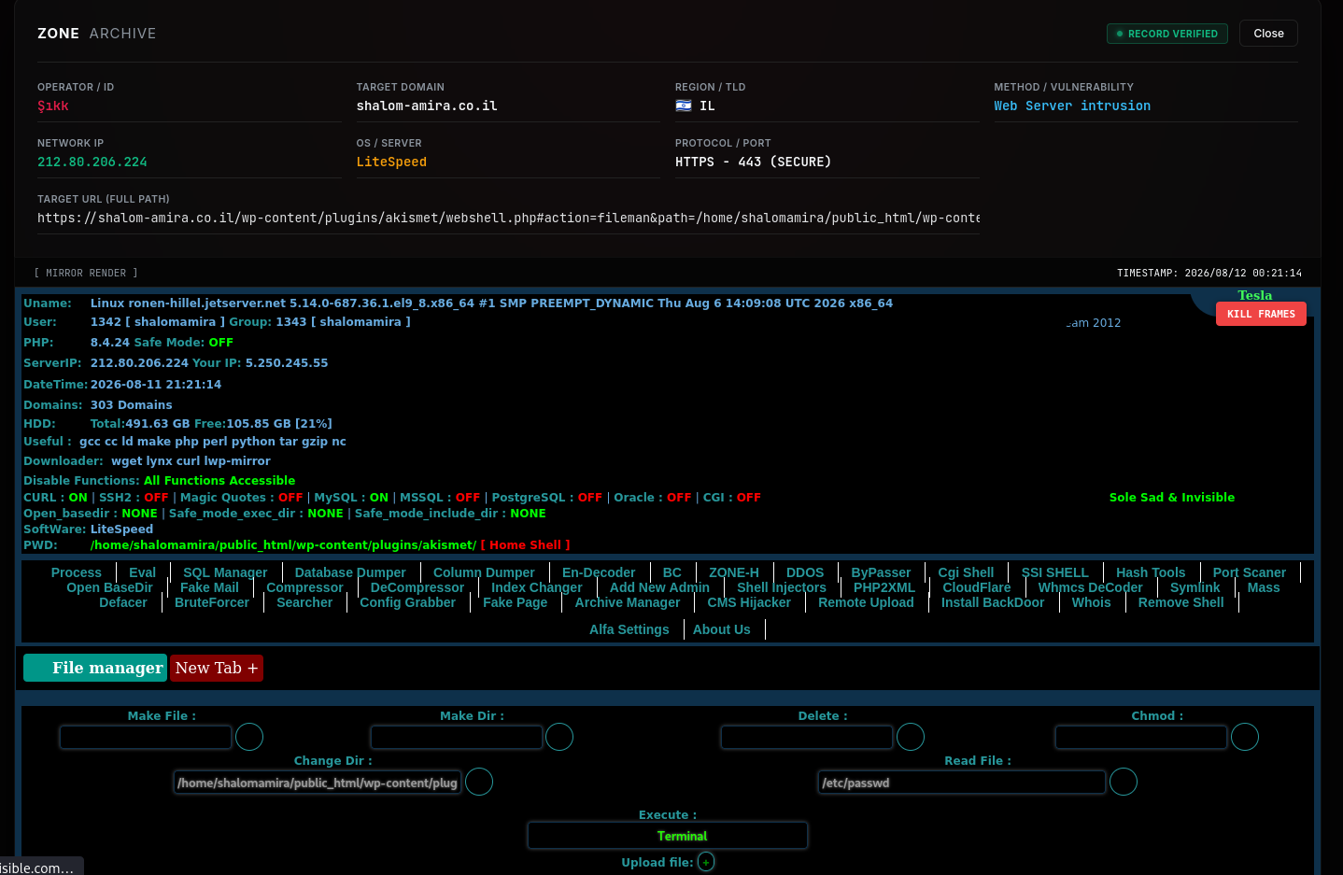Viewport: 1343px width, 875px height.
Task: Click the round submit button beside Delete
Action: pyautogui.click(x=911, y=737)
